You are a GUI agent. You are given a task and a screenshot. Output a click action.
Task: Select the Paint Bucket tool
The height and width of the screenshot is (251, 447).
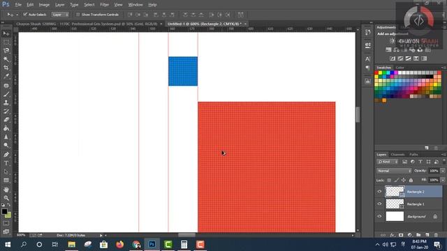(x=6, y=128)
